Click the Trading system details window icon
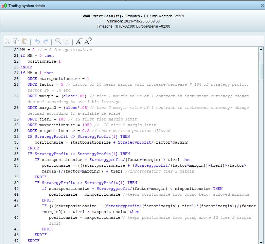This screenshot has height=244, width=265. [4, 6]
